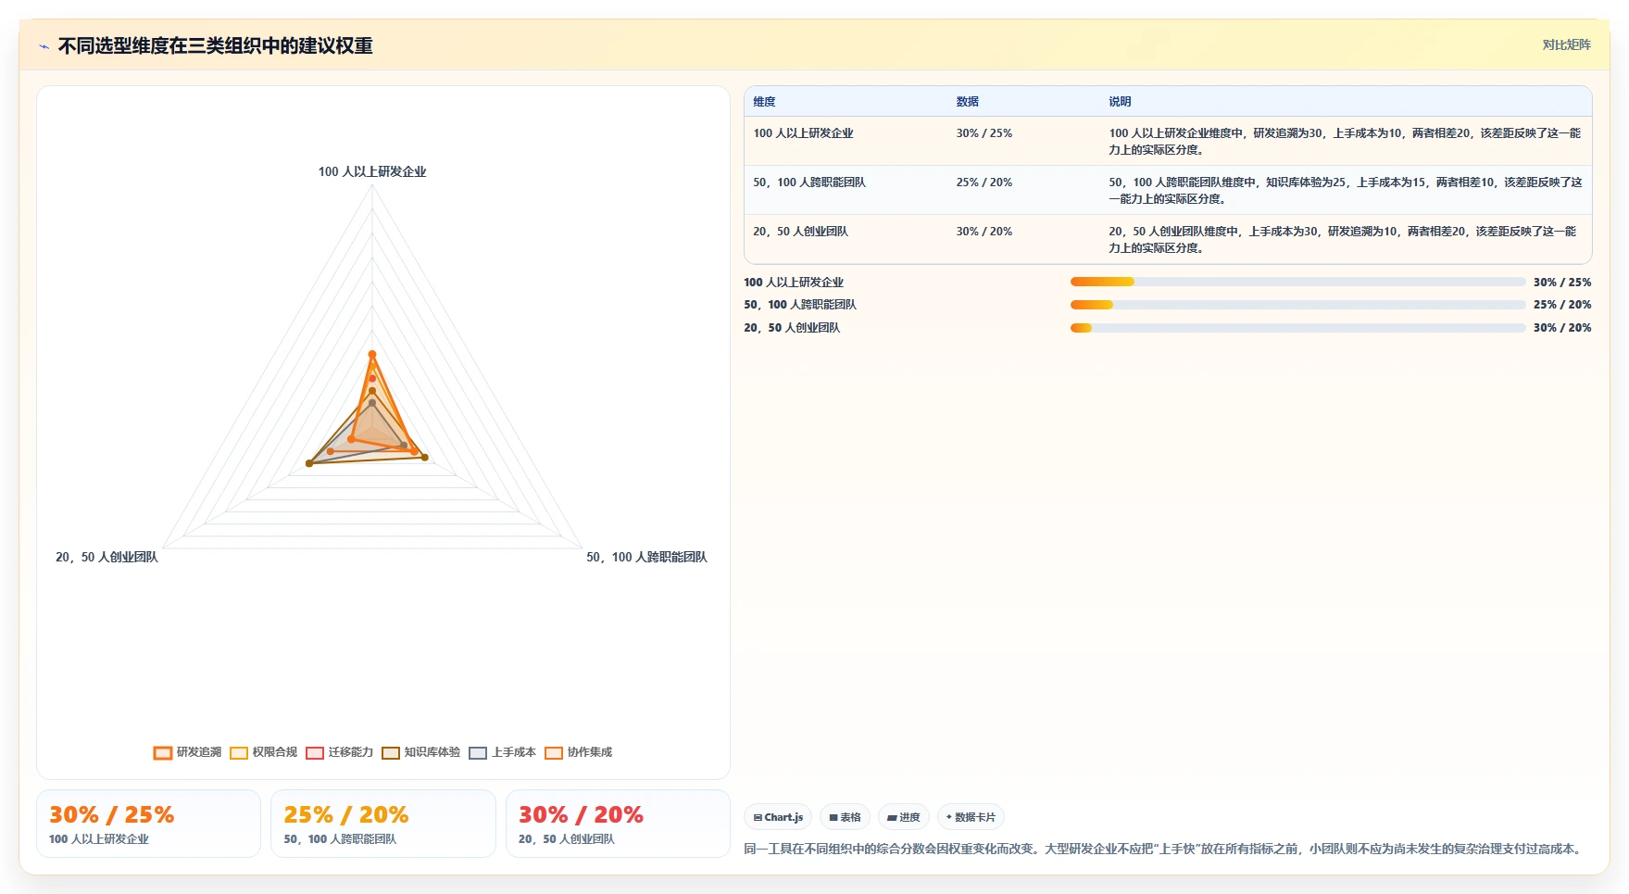Image resolution: width=1629 pixels, height=894 pixels.
Task: Click progress bar for 50，100 人跨职能团队
Action: click(x=1297, y=305)
